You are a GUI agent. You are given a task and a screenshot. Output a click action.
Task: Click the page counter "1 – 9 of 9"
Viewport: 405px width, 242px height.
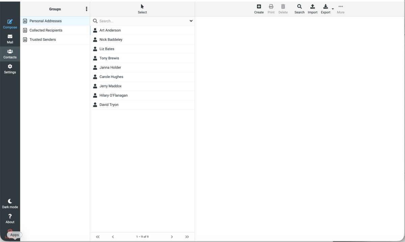142,237
